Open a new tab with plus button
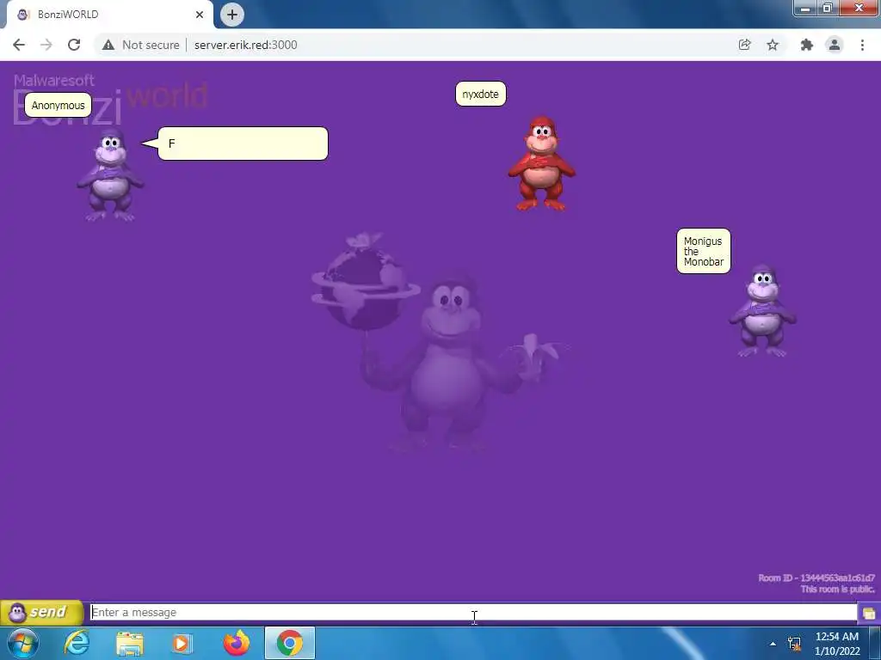The width and height of the screenshot is (881, 660). coord(232,15)
